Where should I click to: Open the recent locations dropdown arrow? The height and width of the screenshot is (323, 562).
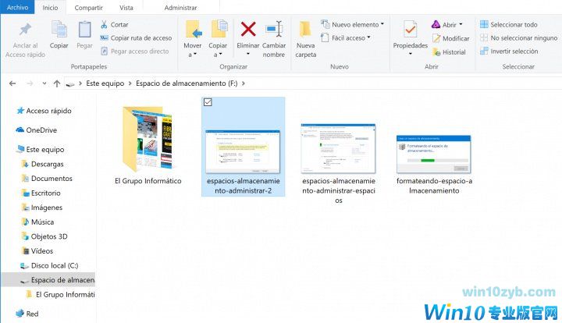click(x=44, y=83)
